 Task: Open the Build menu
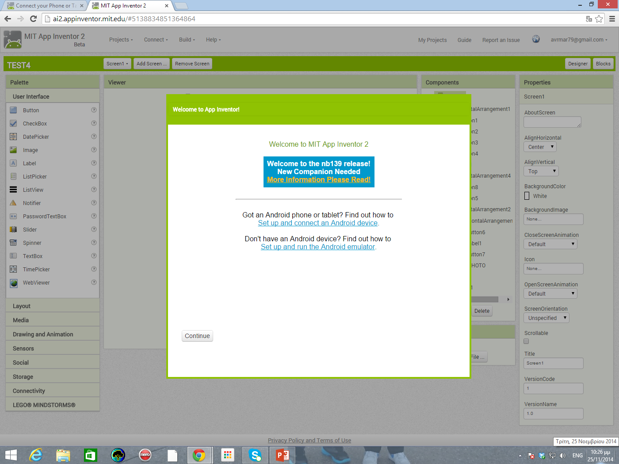(187, 40)
